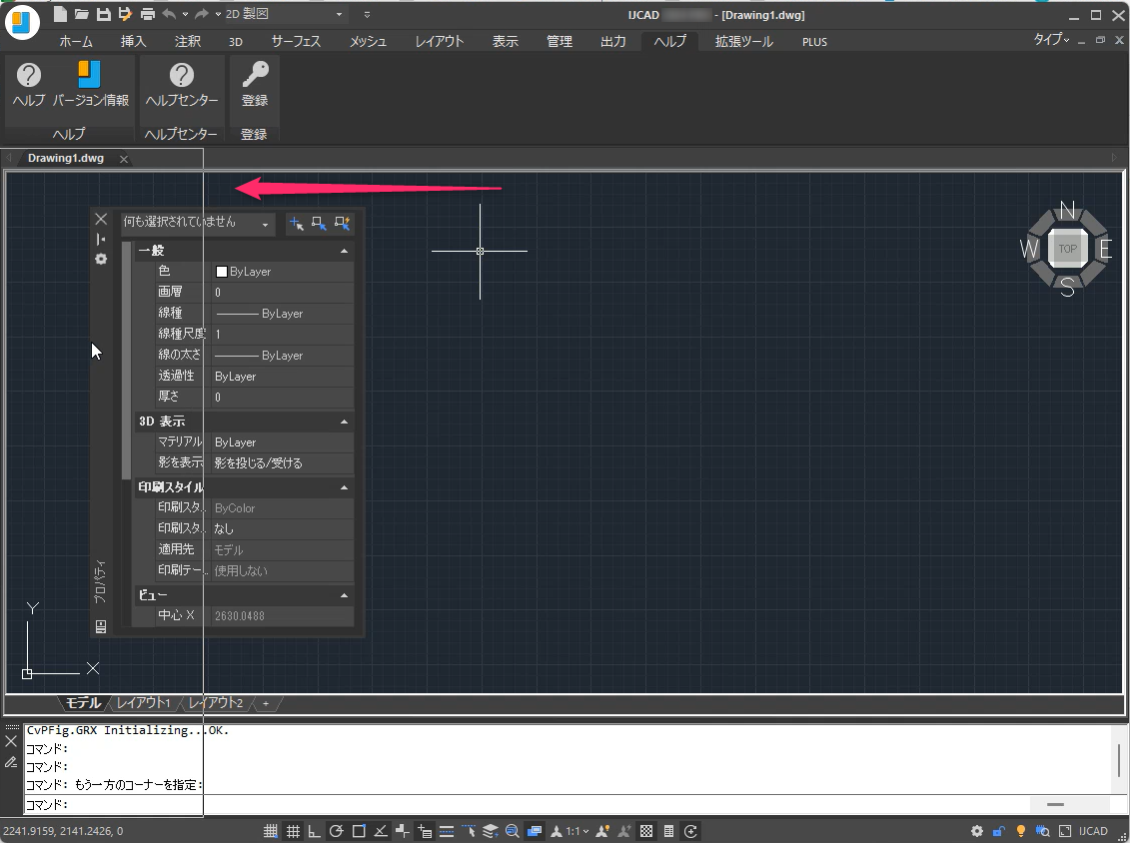Toggle the padlock UI lock icon
The width and height of the screenshot is (1130, 843).
pyautogui.click(x=999, y=831)
